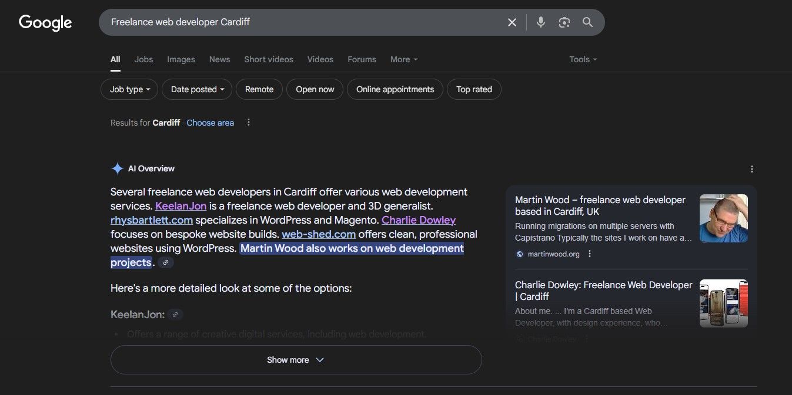
Task: Select the All results tab
Action: click(115, 59)
